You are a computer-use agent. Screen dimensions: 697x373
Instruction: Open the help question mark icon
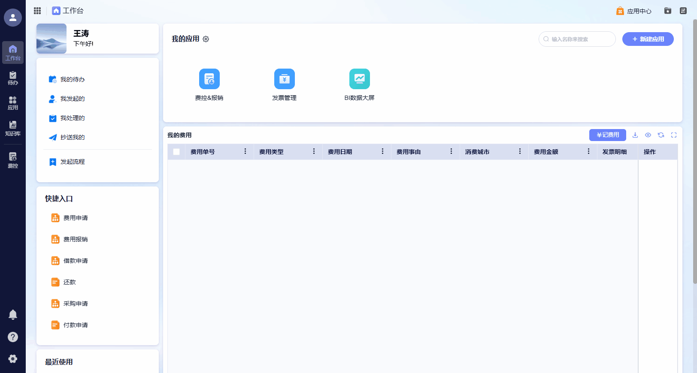point(13,337)
